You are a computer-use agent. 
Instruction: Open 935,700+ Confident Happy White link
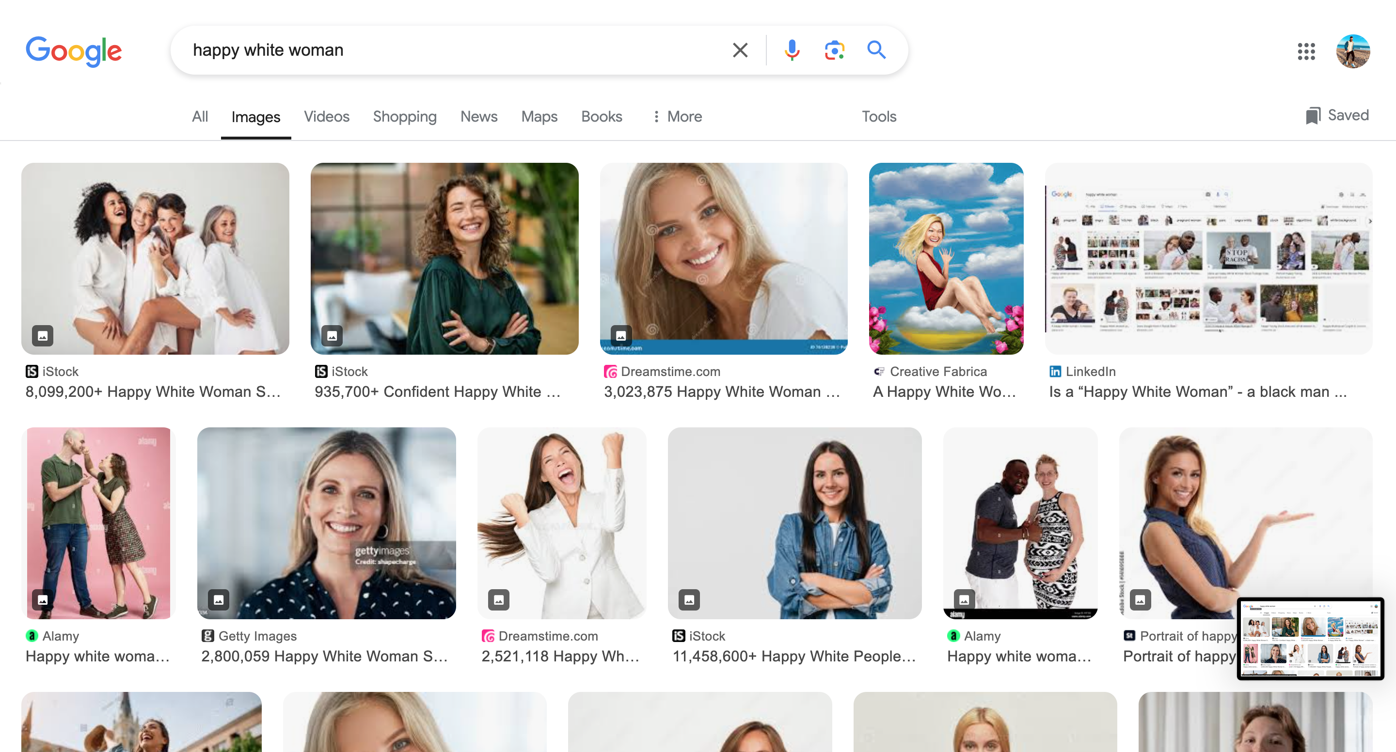437,392
